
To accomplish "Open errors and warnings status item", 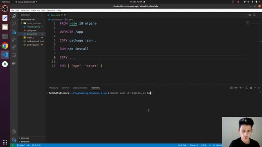I will (x=36, y=145).
